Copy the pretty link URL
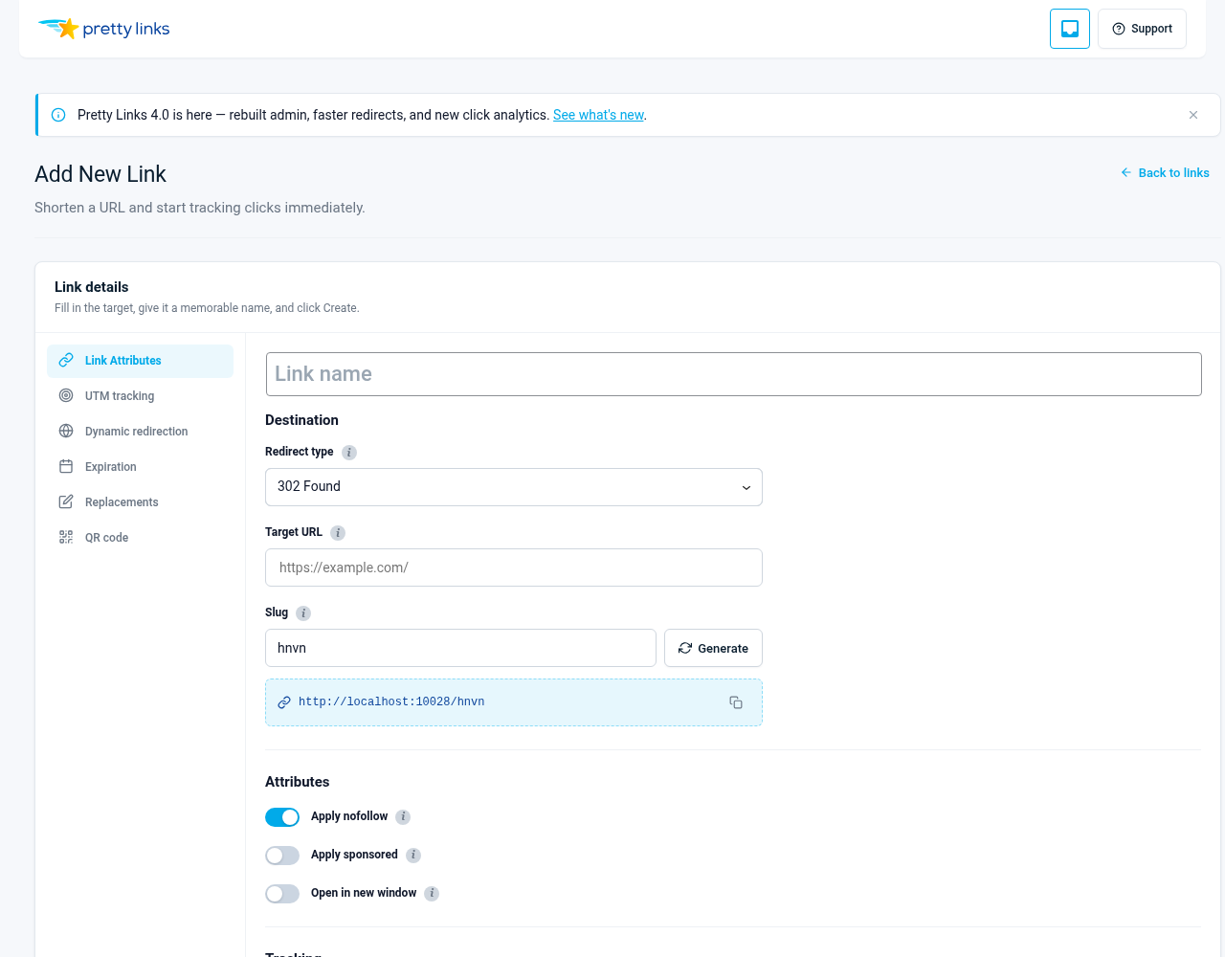Screen dimensions: 1225x957 (736, 702)
